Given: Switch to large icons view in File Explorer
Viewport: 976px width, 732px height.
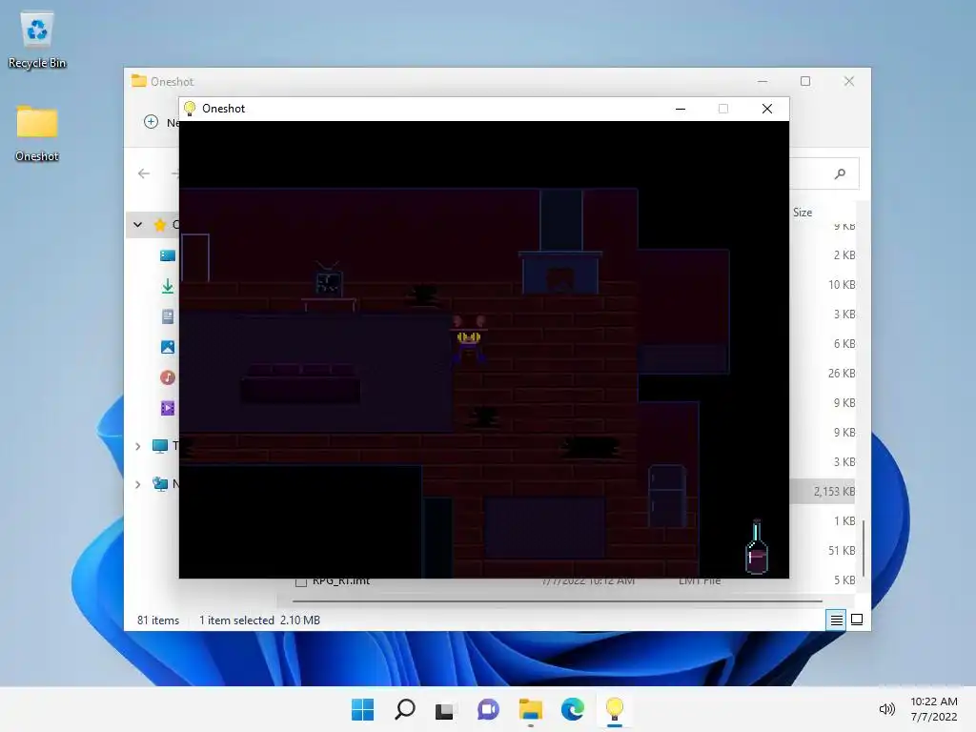Looking at the screenshot, I should (x=857, y=620).
